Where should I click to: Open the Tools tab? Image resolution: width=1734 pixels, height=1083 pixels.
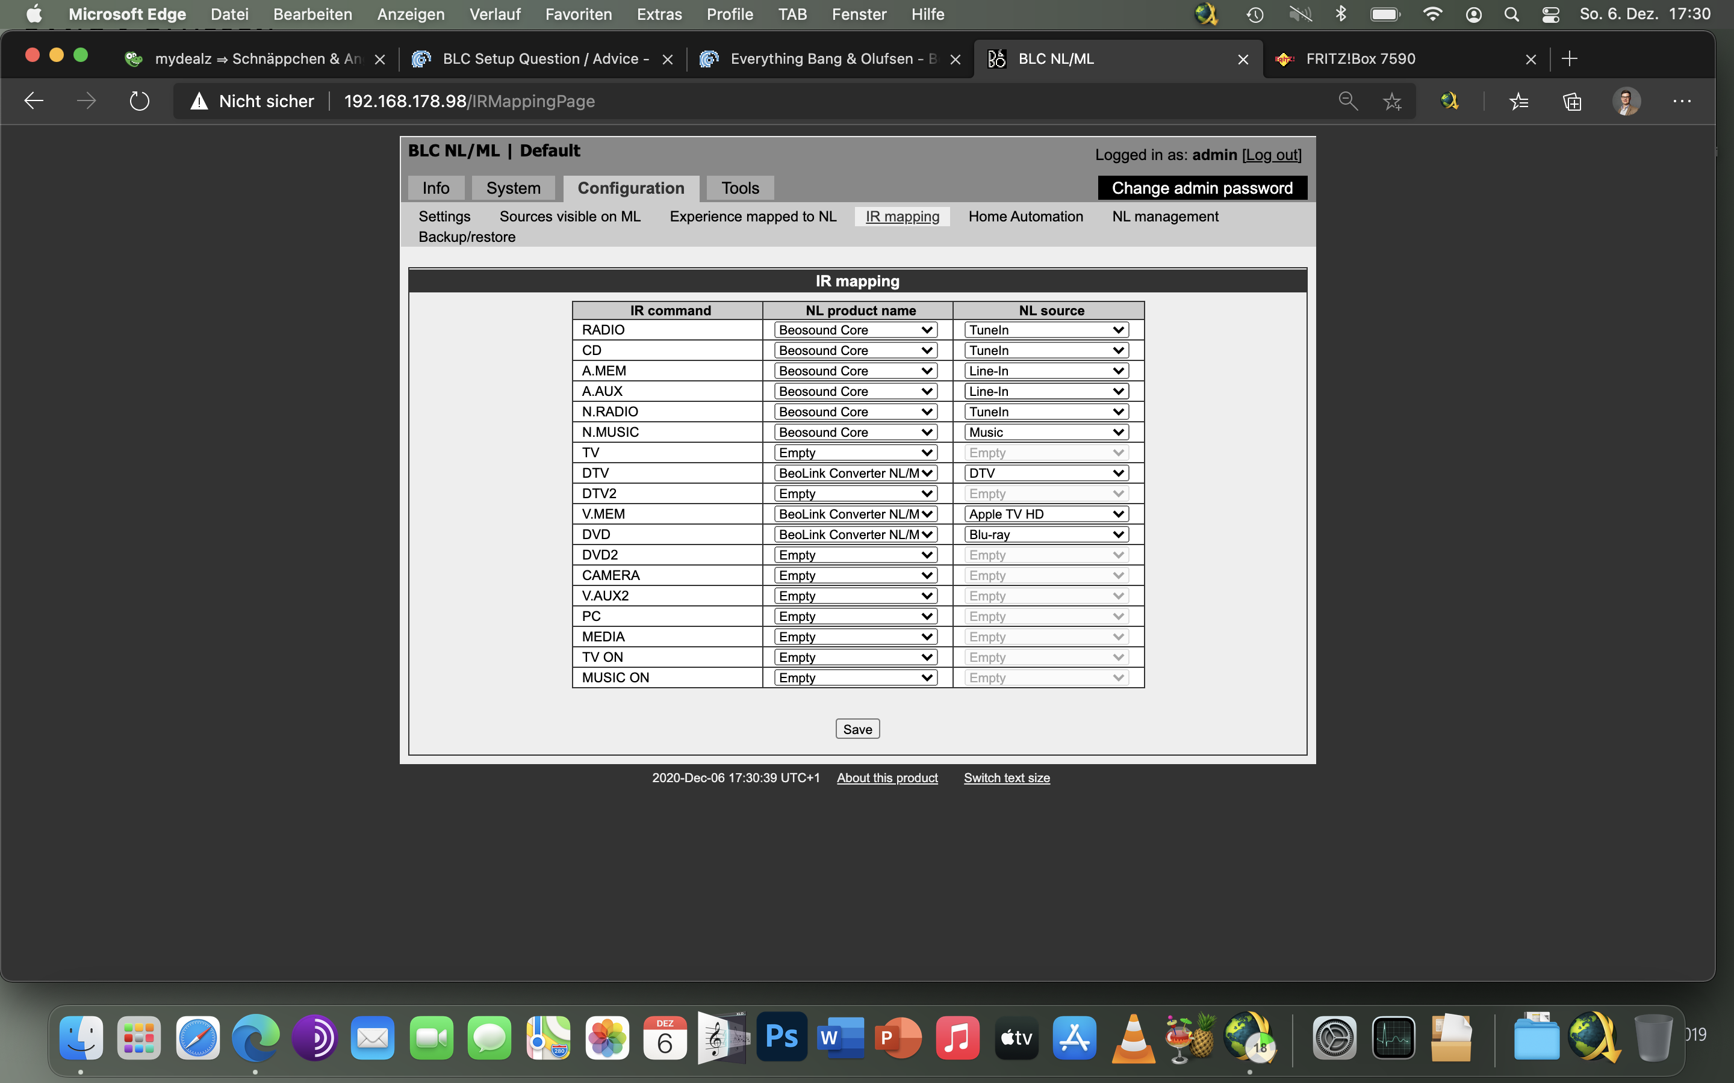pyautogui.click(x=739, y=188)
